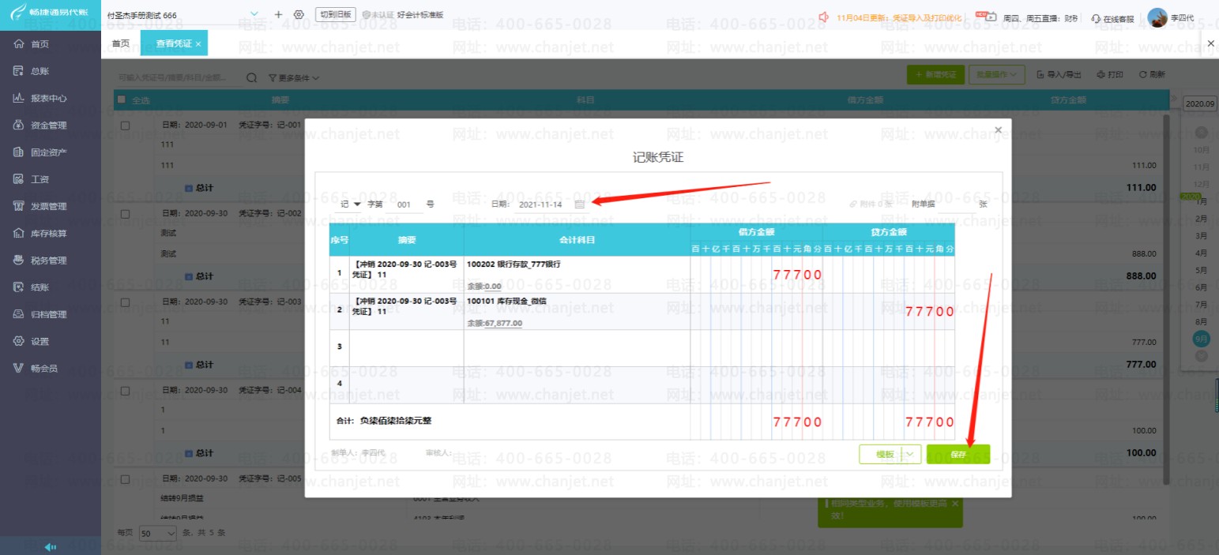Click the search magnifier icon
This screenshot has height=555, width=1219.
[x=252, y=78]
